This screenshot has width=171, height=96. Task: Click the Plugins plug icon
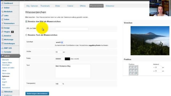(2, 32)
